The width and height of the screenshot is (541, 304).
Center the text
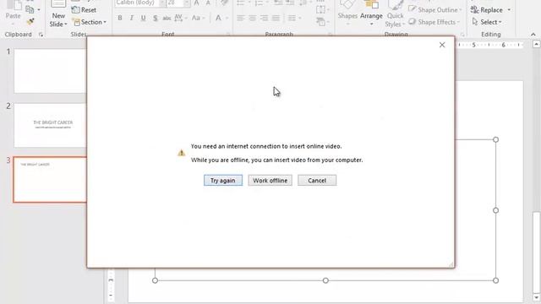click(x=252, y=18)
